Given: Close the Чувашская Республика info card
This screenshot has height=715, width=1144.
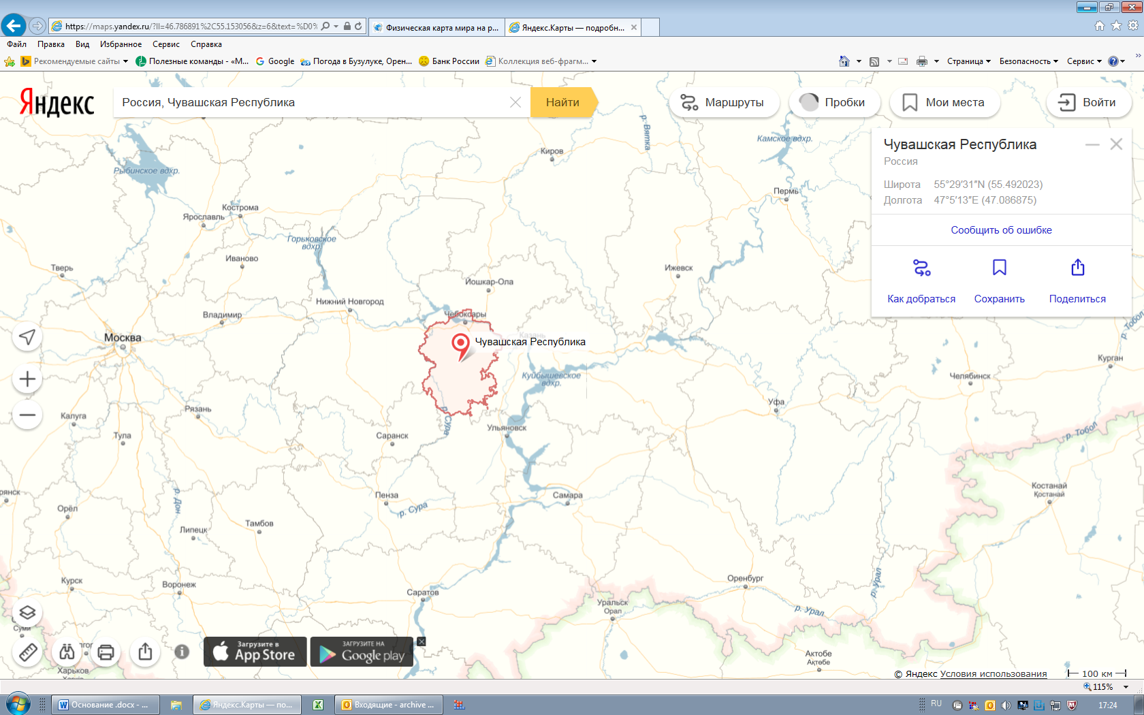Looking at the screenshot, I should [1116, 144].
